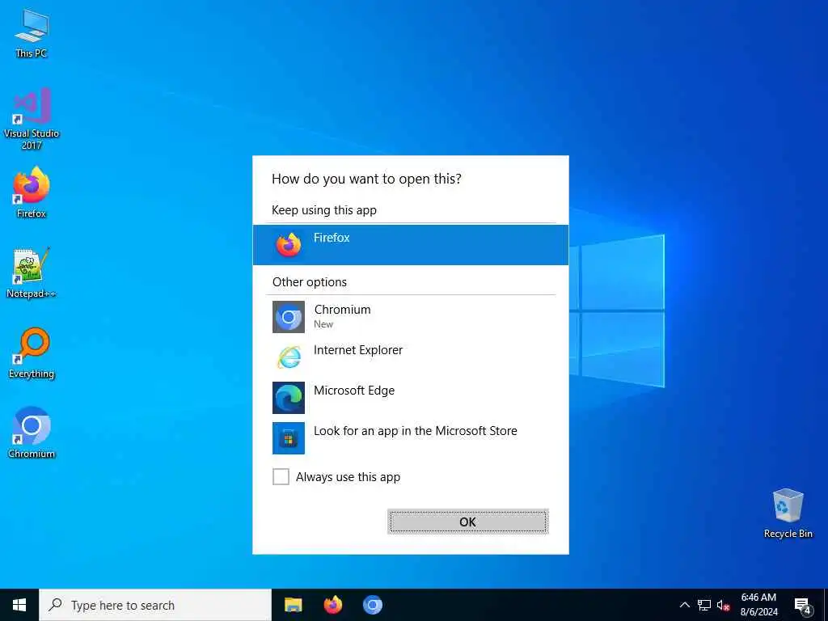Select the Notepad++ desktop shortcut
The image size is (828, 621).
tap(32, 273)
